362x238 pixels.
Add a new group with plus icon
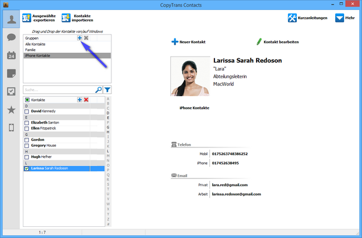pos(80,38)
